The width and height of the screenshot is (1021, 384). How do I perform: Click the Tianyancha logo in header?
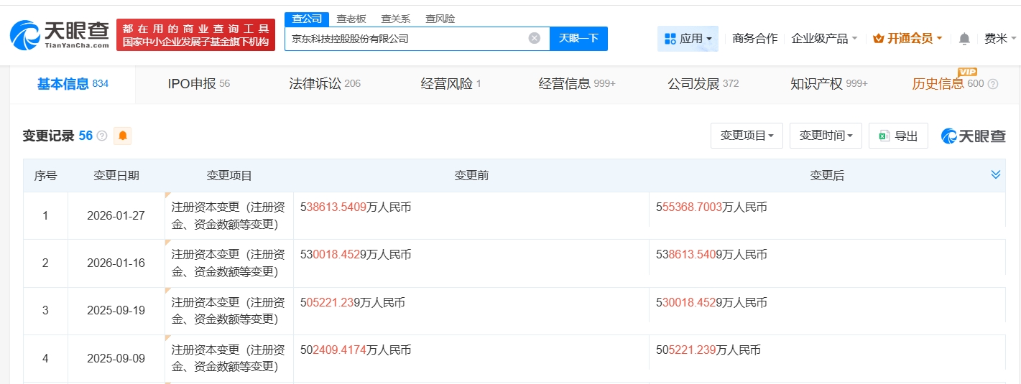(x=60, y=34)
